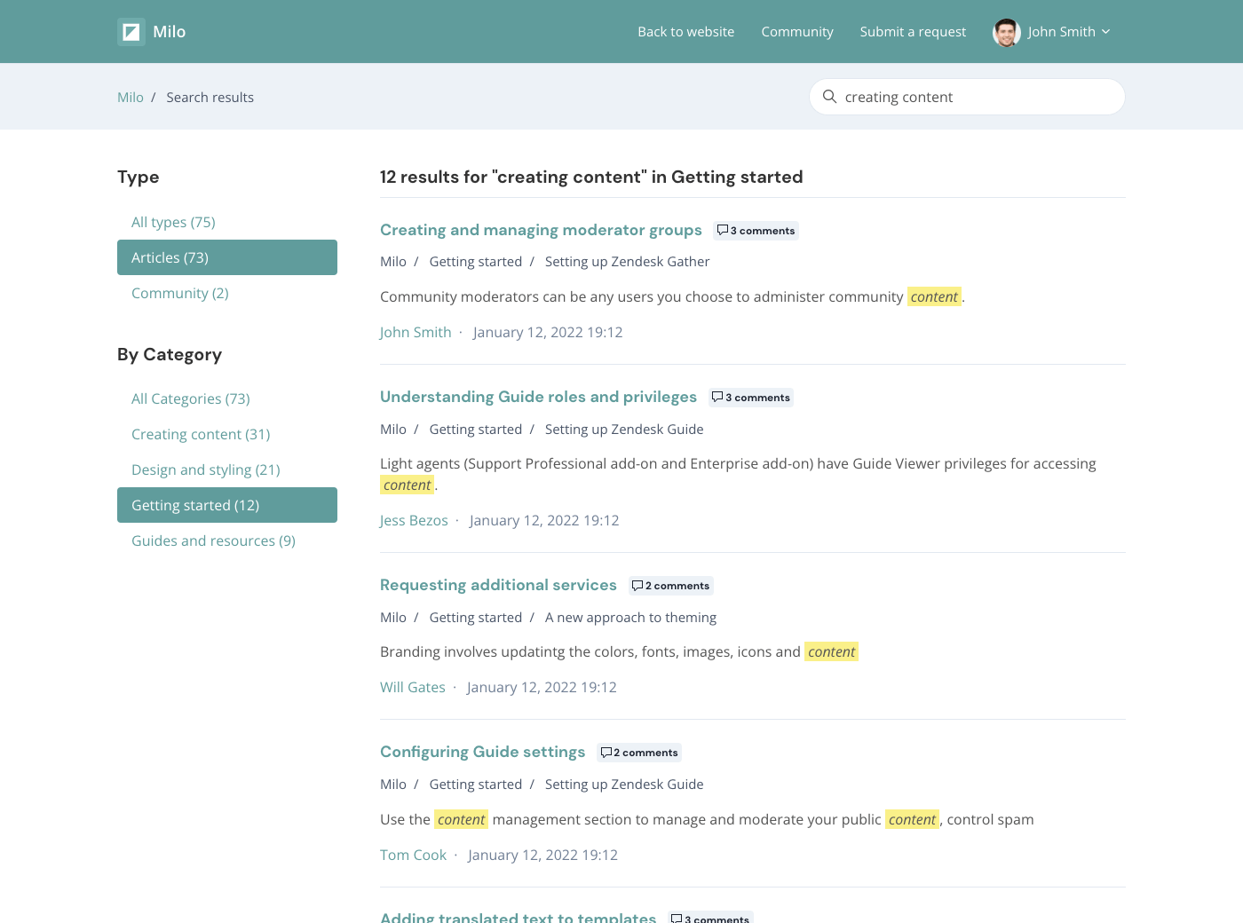Click into the creating content search field
This screenshot has height=923, width=1243.
(x=977, y=97)
